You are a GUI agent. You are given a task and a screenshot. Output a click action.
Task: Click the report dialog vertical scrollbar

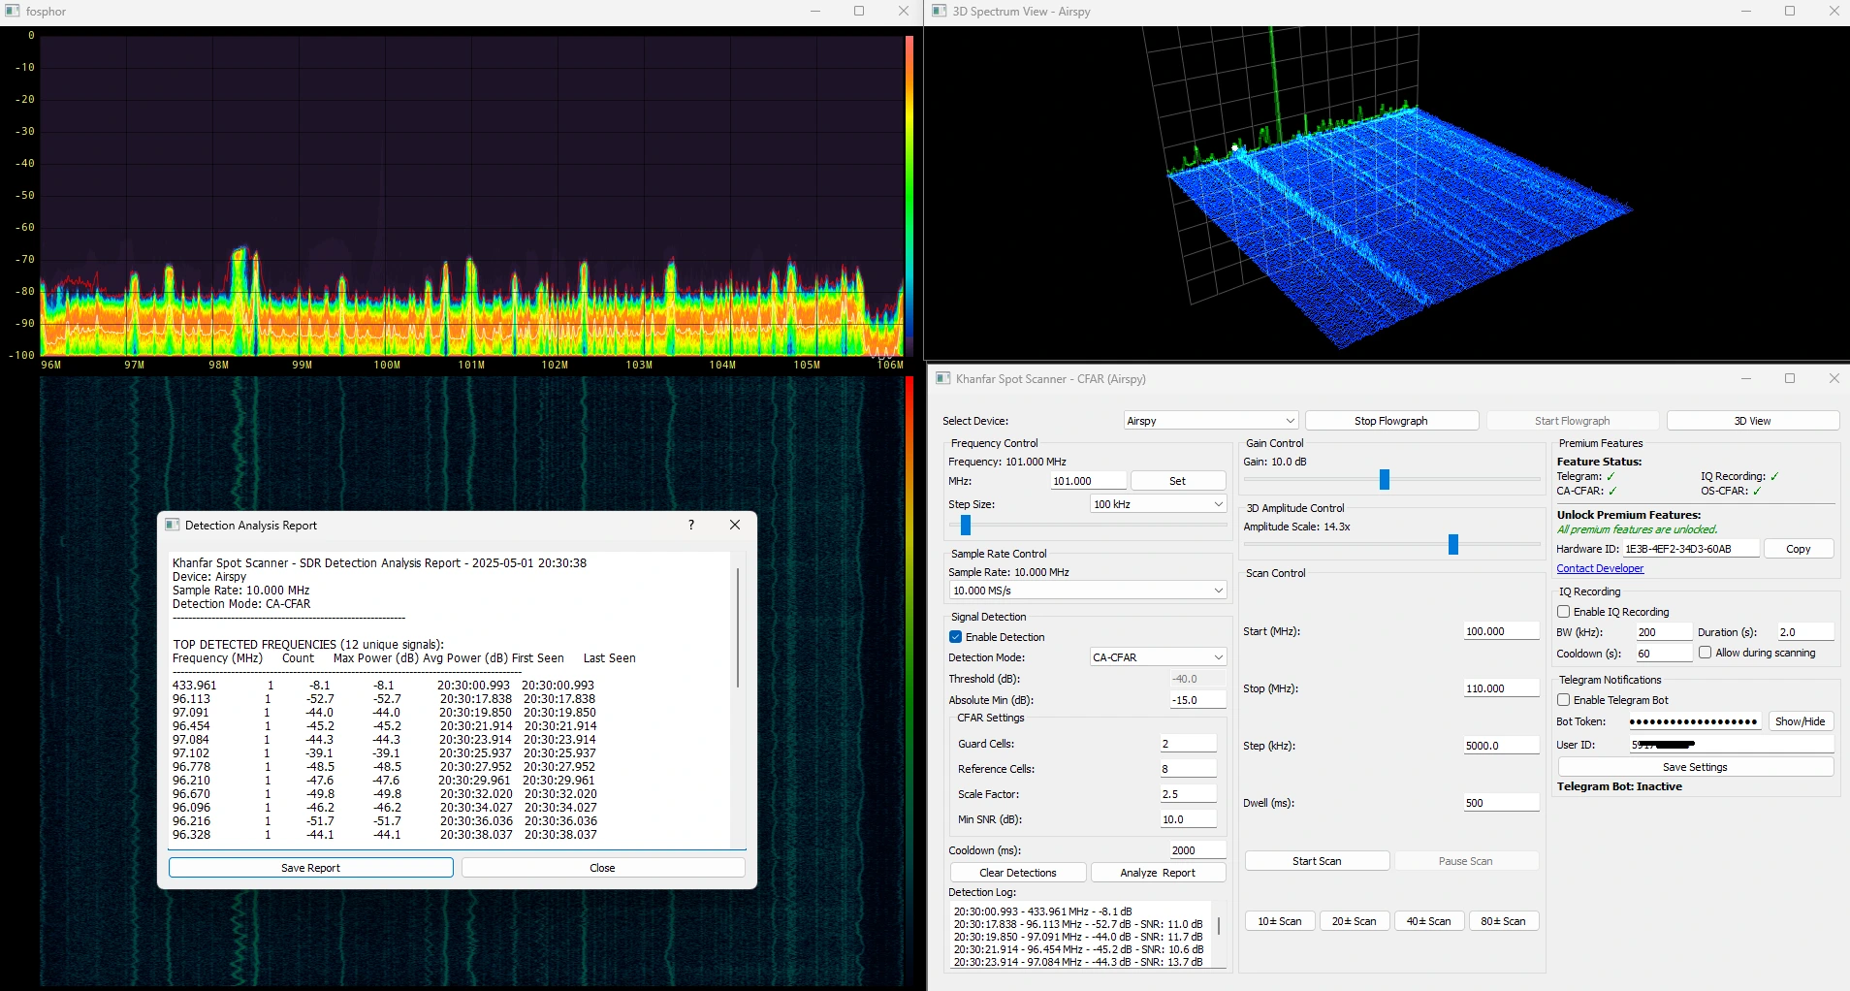(x=738, y=628)
